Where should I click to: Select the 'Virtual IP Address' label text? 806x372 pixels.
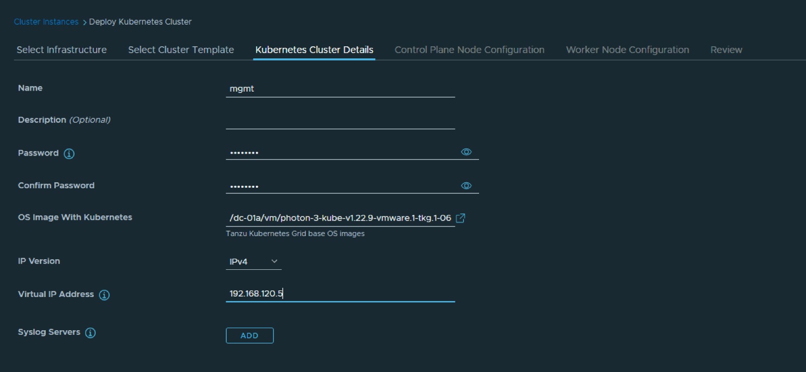click(56, 294)
